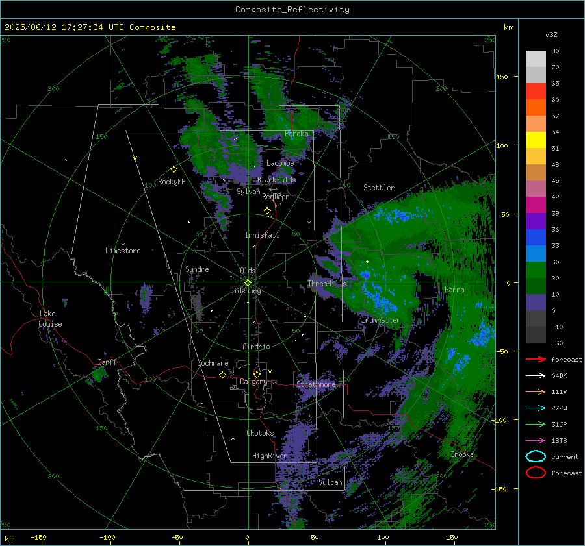Click the Banff label on map

[107, 362]
